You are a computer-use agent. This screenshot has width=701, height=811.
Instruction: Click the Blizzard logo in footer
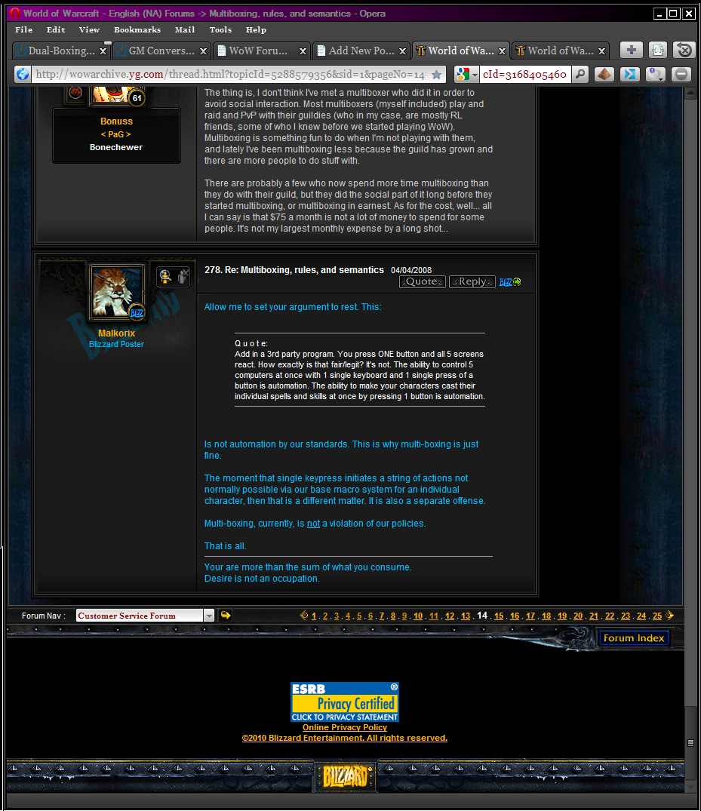(x=345, y=776)
